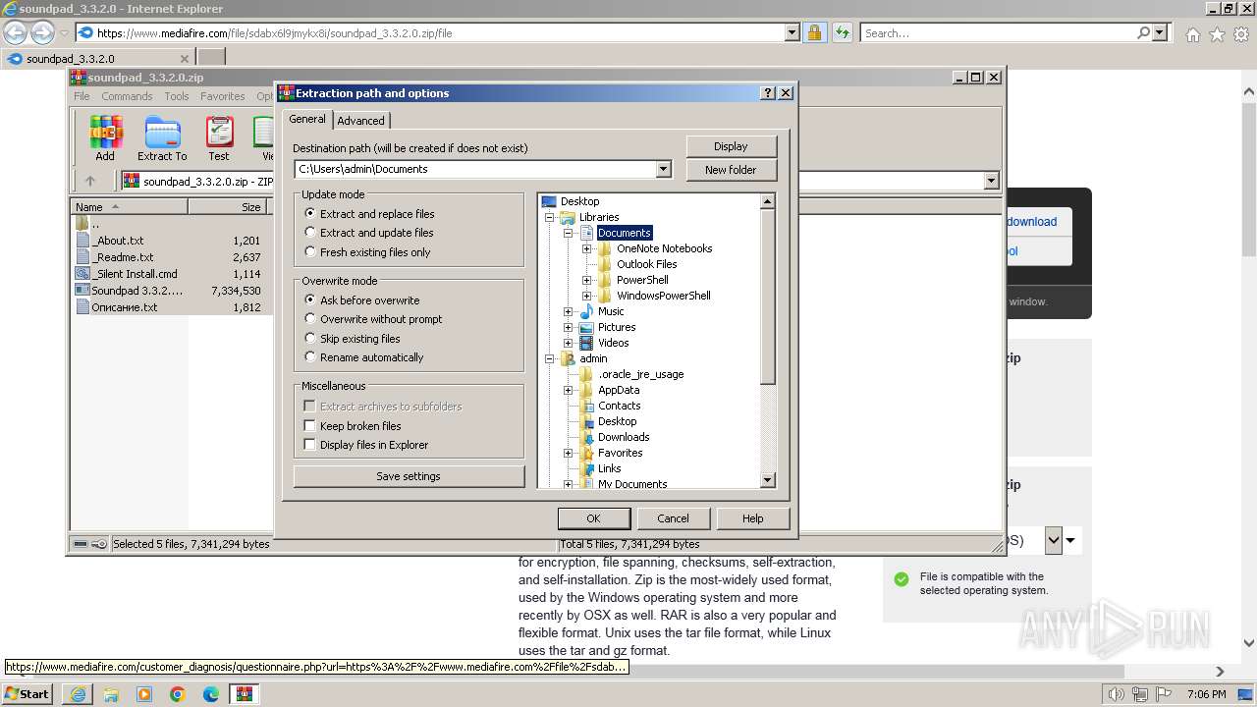The width and height of the screenshot is (1257, 707).
Task: Open the IE Favorites star icon
Action: pos(1217,34)
